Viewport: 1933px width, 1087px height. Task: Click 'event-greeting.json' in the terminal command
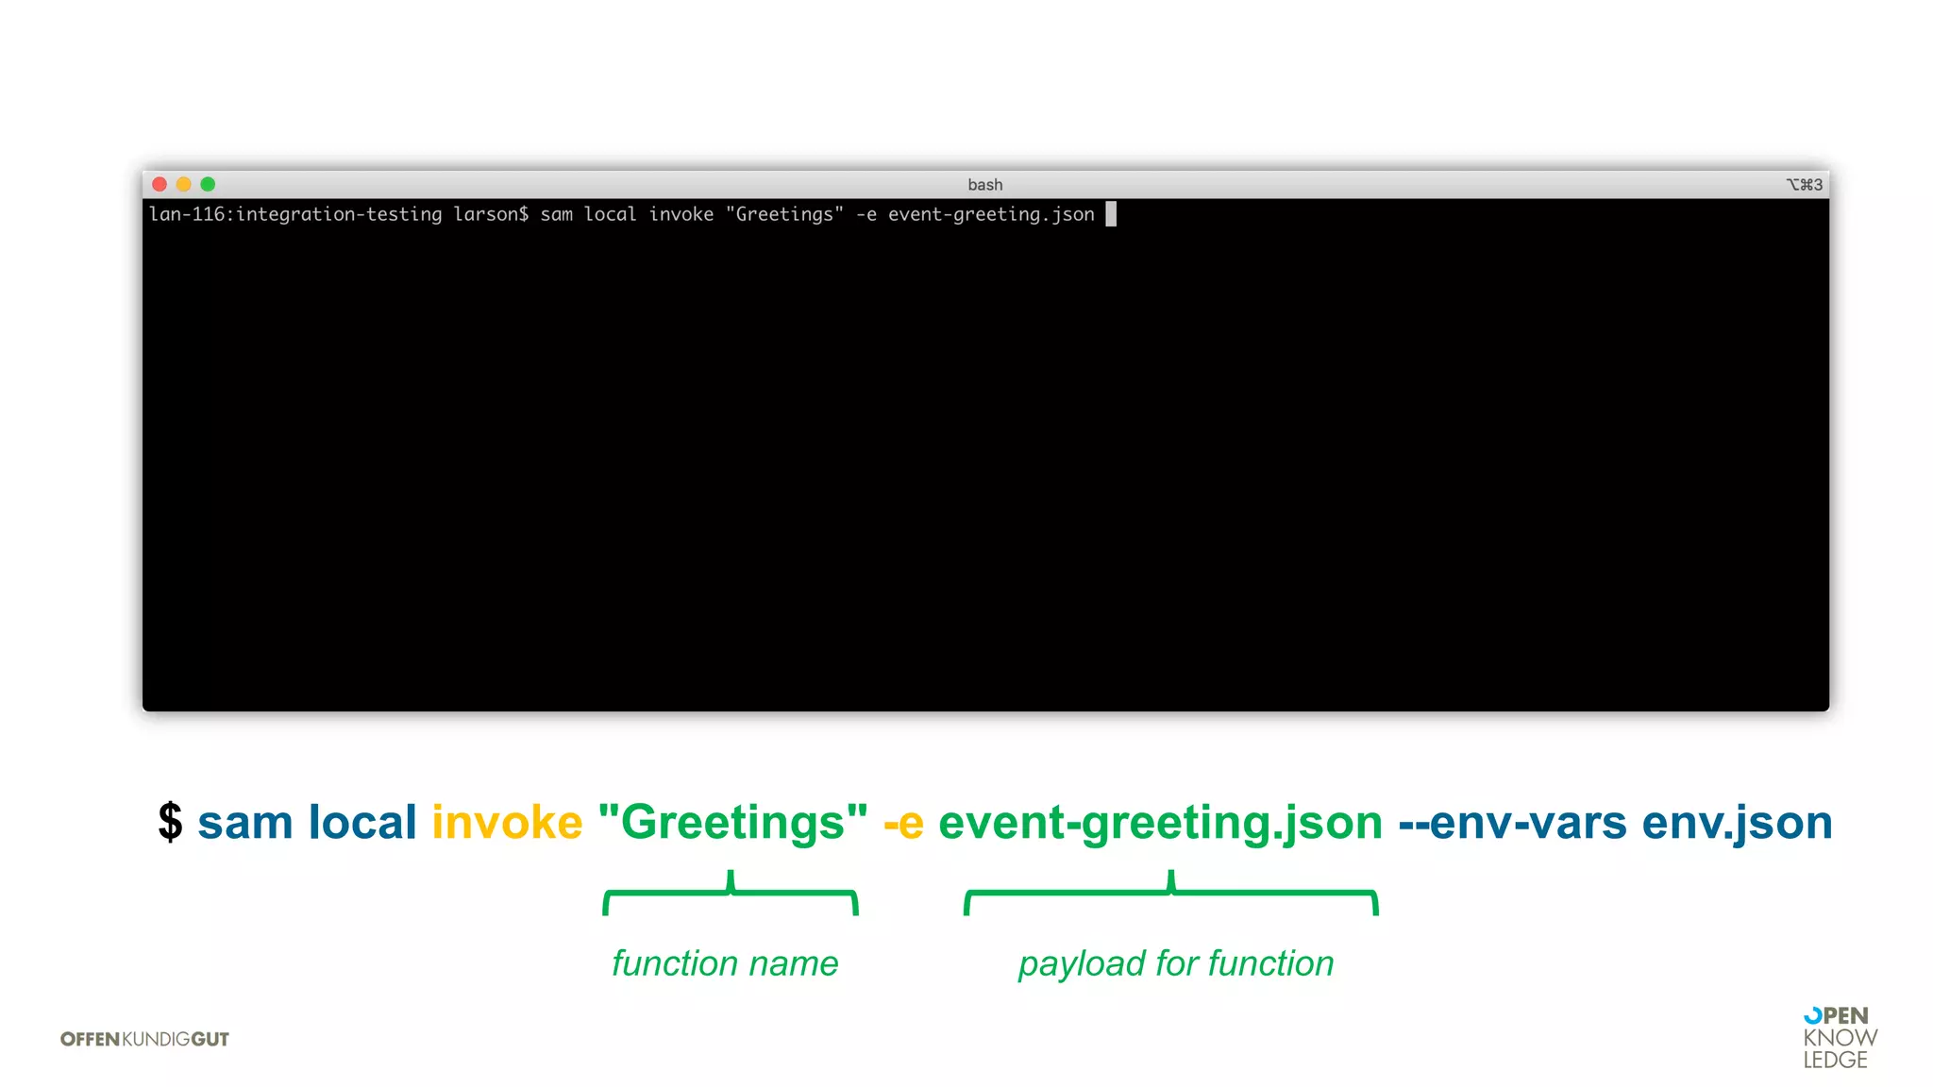click(991, 215)
